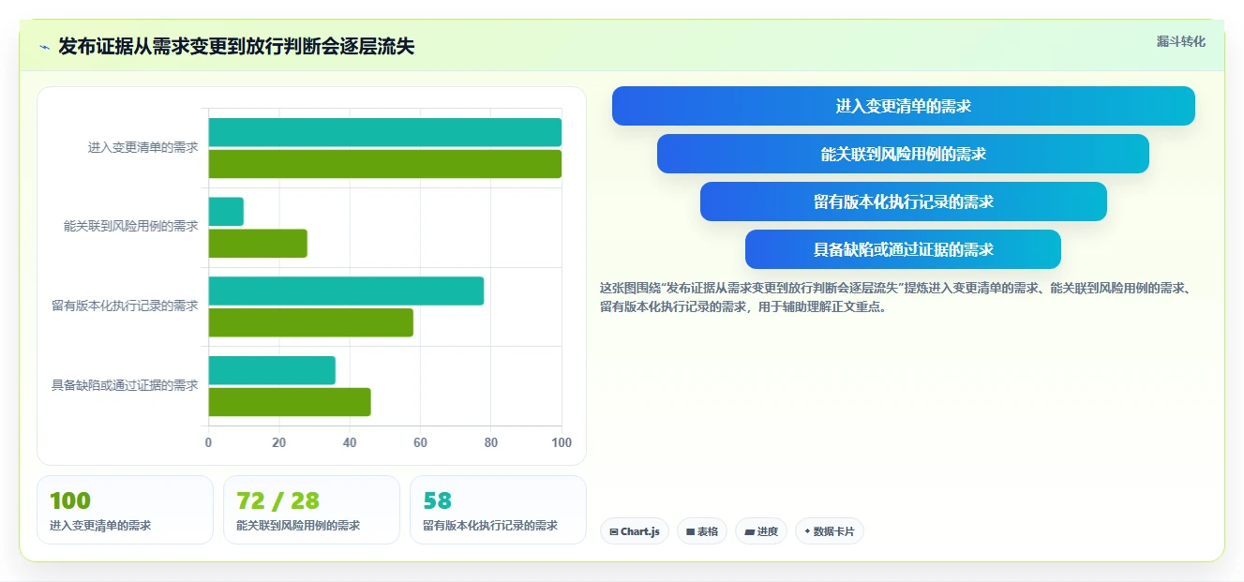Click the x-axis tick value 100

pyautogui.click(x=561, y=442)
